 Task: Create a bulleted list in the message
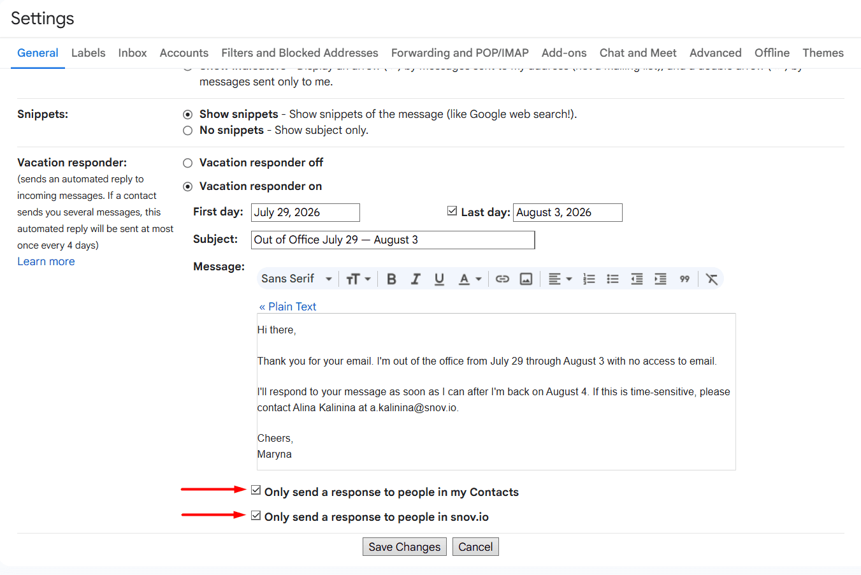tap(612, 279)
